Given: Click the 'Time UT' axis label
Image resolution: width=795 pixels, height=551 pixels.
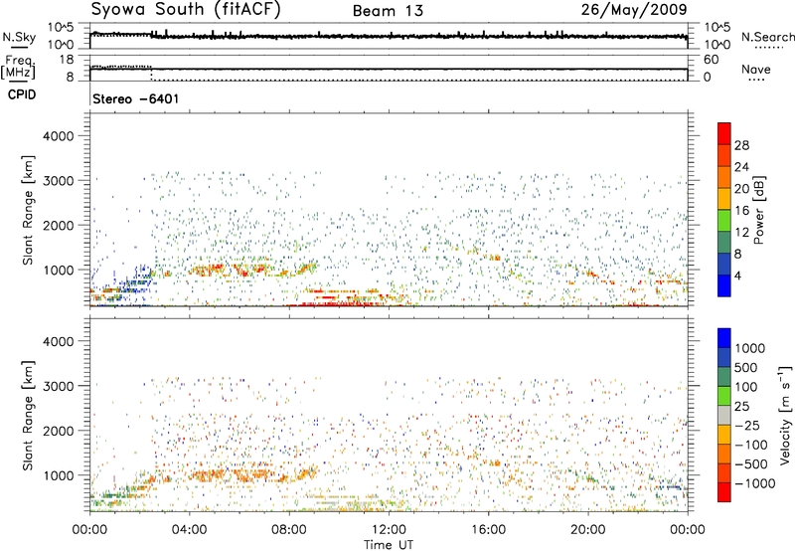Looking at the screenshot, I should point(389,545).
